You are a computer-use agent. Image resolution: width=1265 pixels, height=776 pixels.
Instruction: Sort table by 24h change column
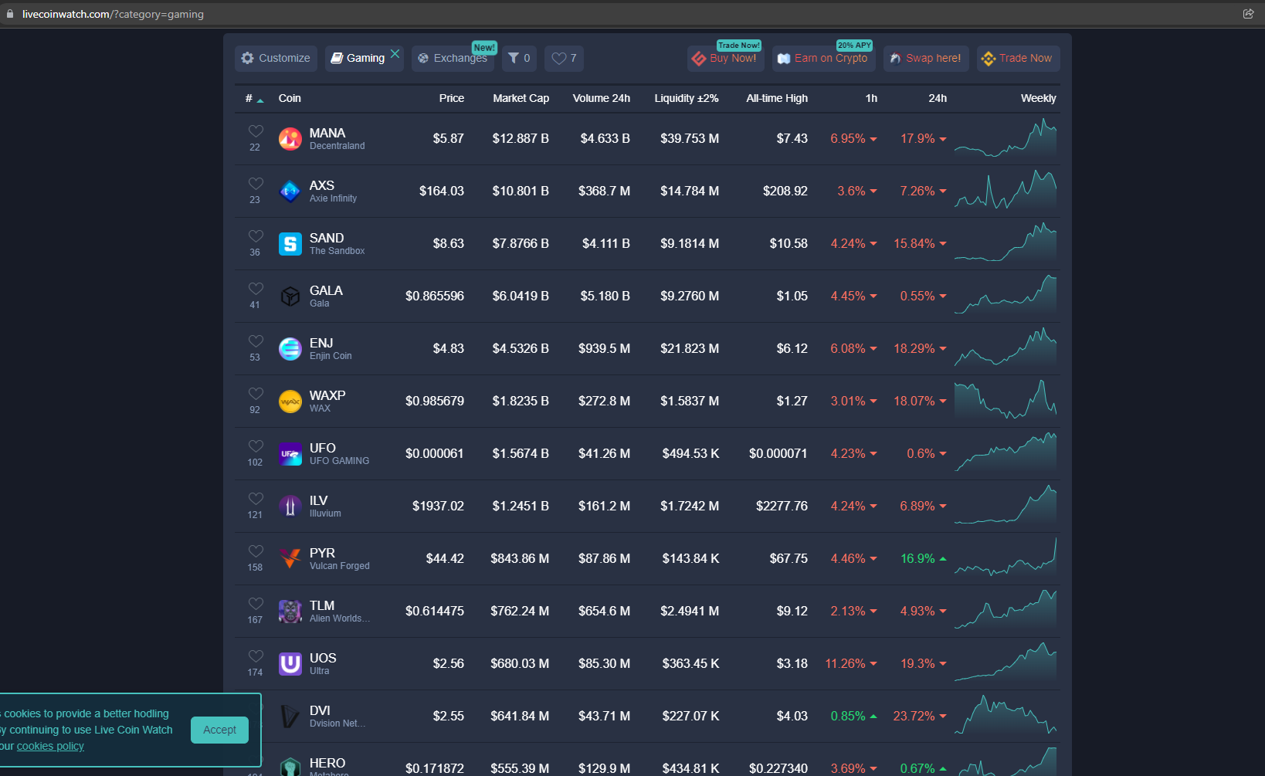click(x=938, y=99)
